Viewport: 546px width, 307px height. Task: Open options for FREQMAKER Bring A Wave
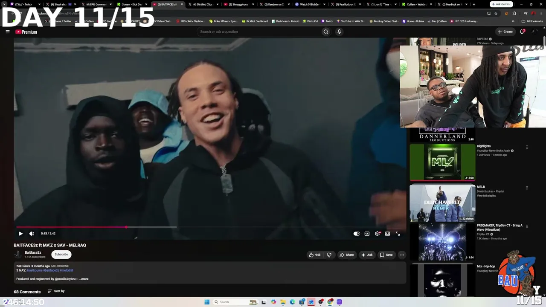(x=527, y=226)
